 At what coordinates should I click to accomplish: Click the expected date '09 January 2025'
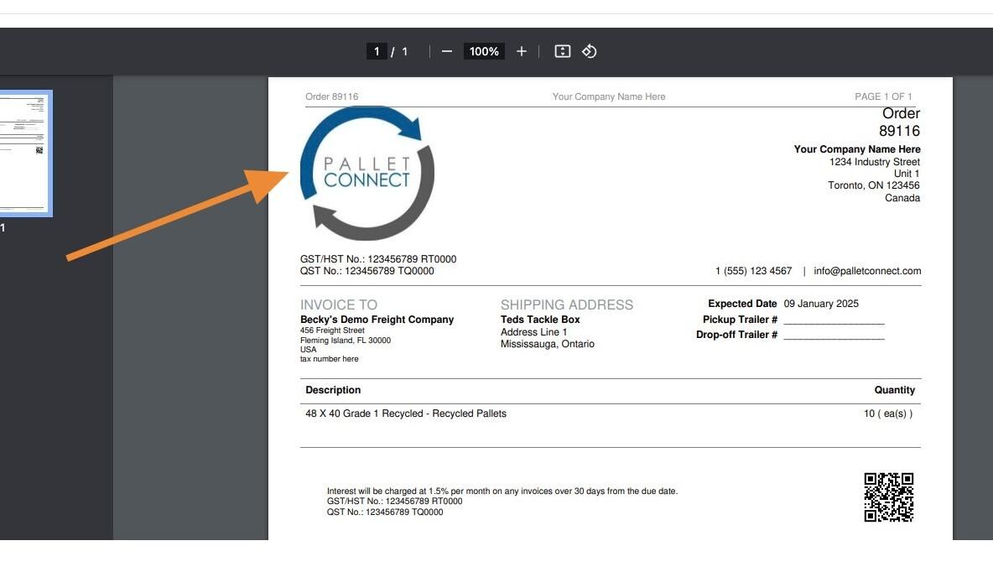pos(821,304)
